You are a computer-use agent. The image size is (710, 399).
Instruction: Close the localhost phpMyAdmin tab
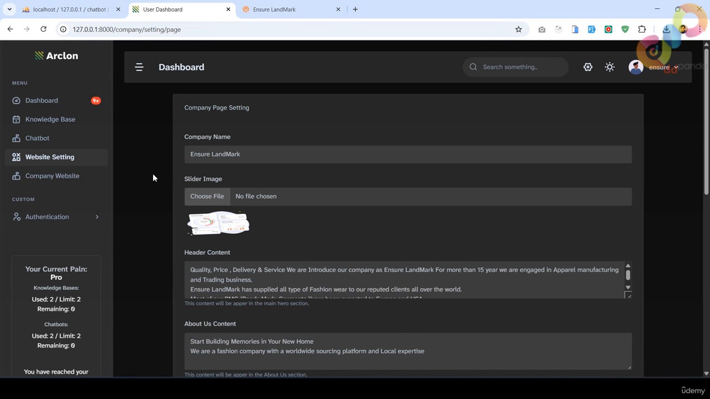118,9
